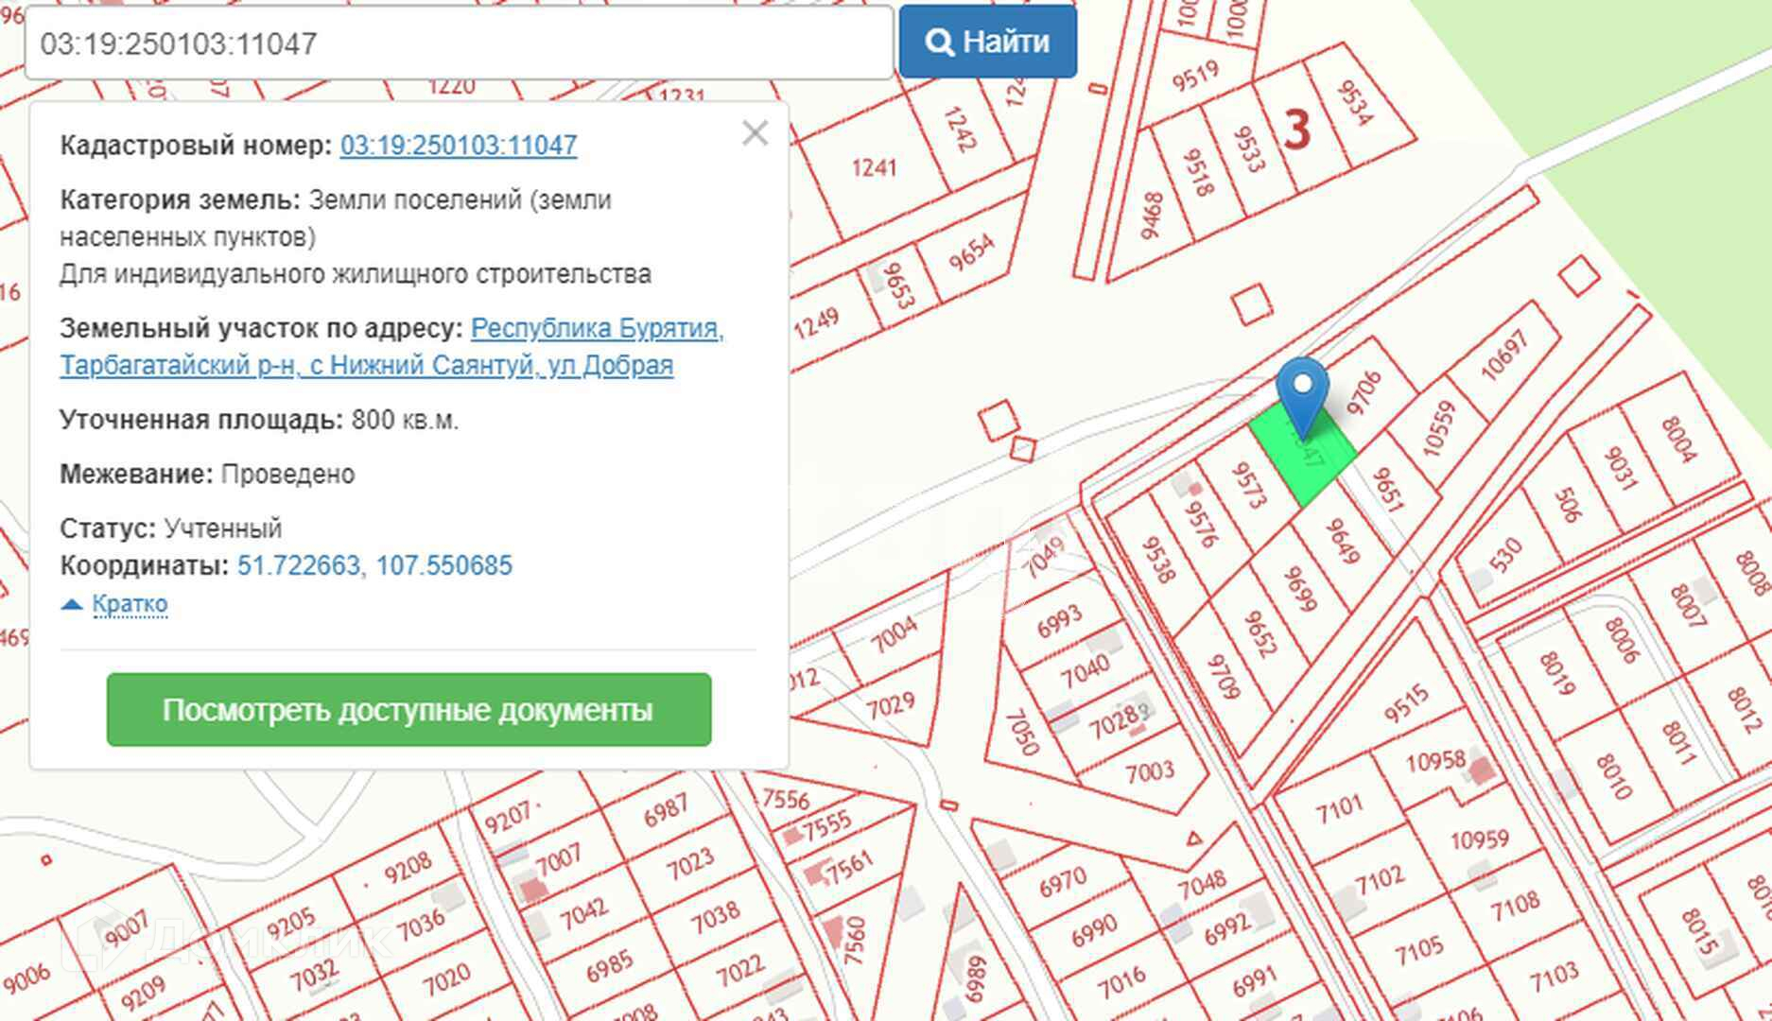The image size is (1772, 1021).
Task: Select parcel 7101 on the map
Action: pyautogui.click(x=1339, y=807)
